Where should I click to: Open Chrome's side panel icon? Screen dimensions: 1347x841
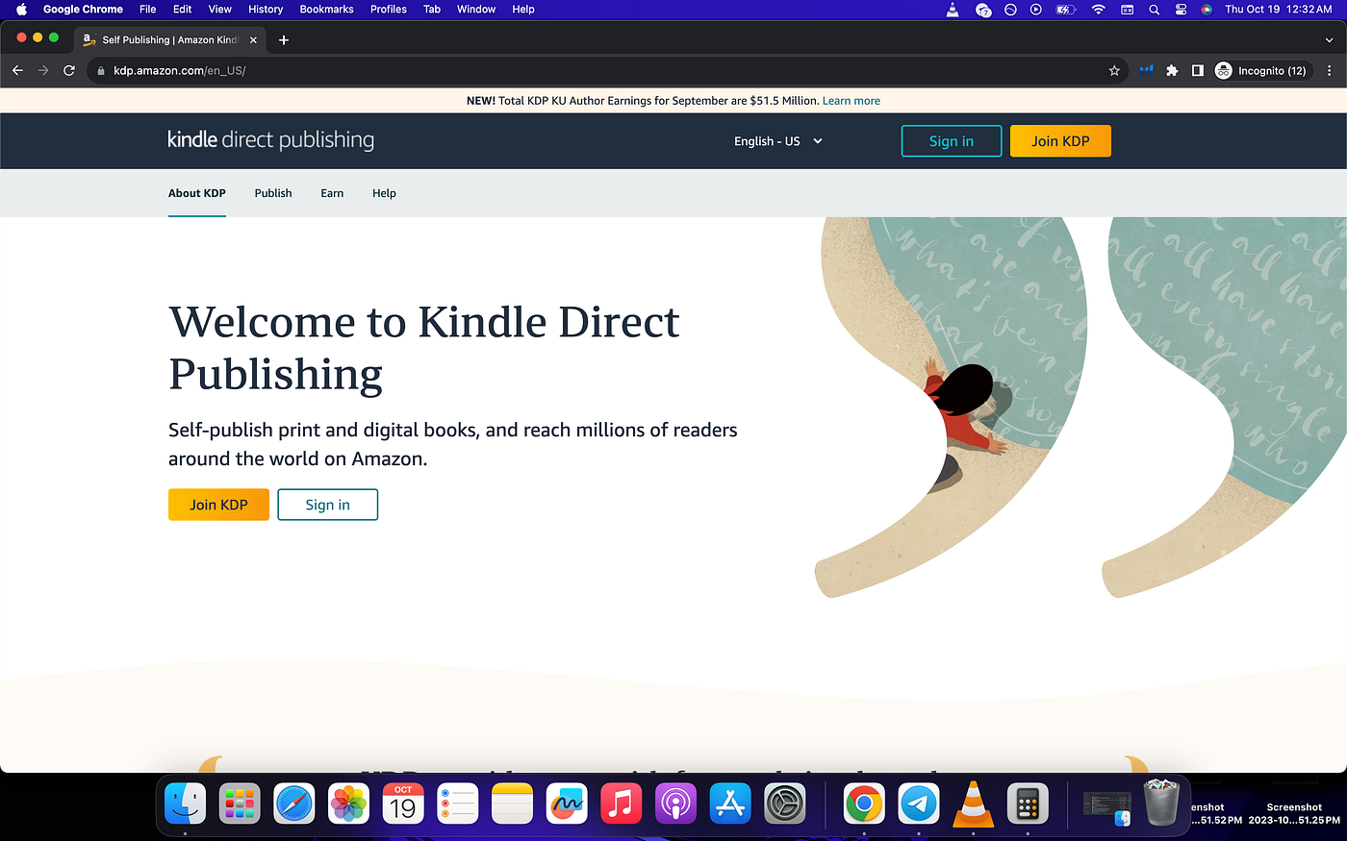coord(1198,70)
